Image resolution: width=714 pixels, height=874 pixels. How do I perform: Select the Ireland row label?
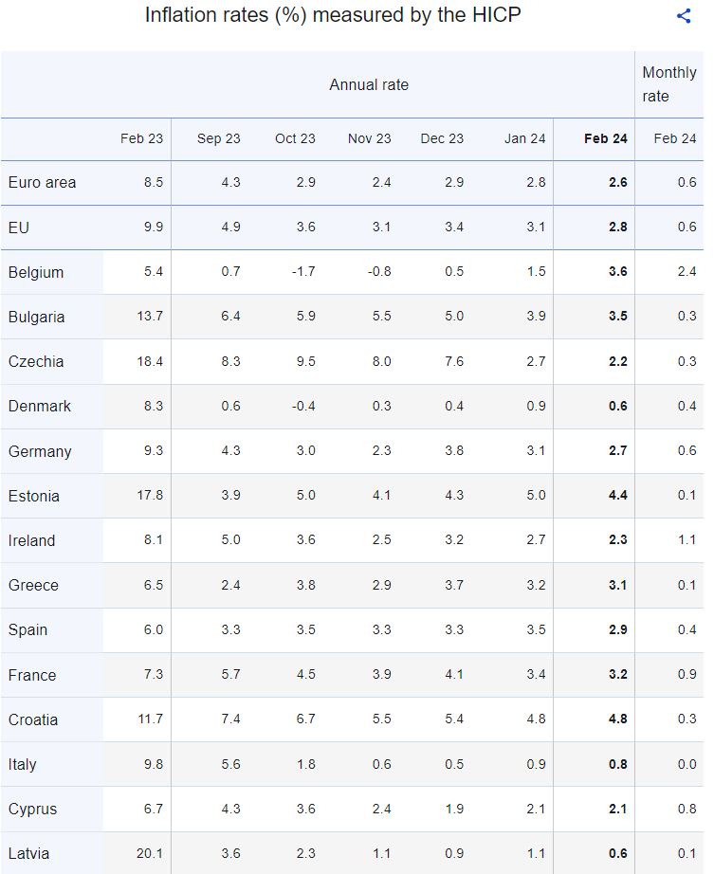point(32,540)
